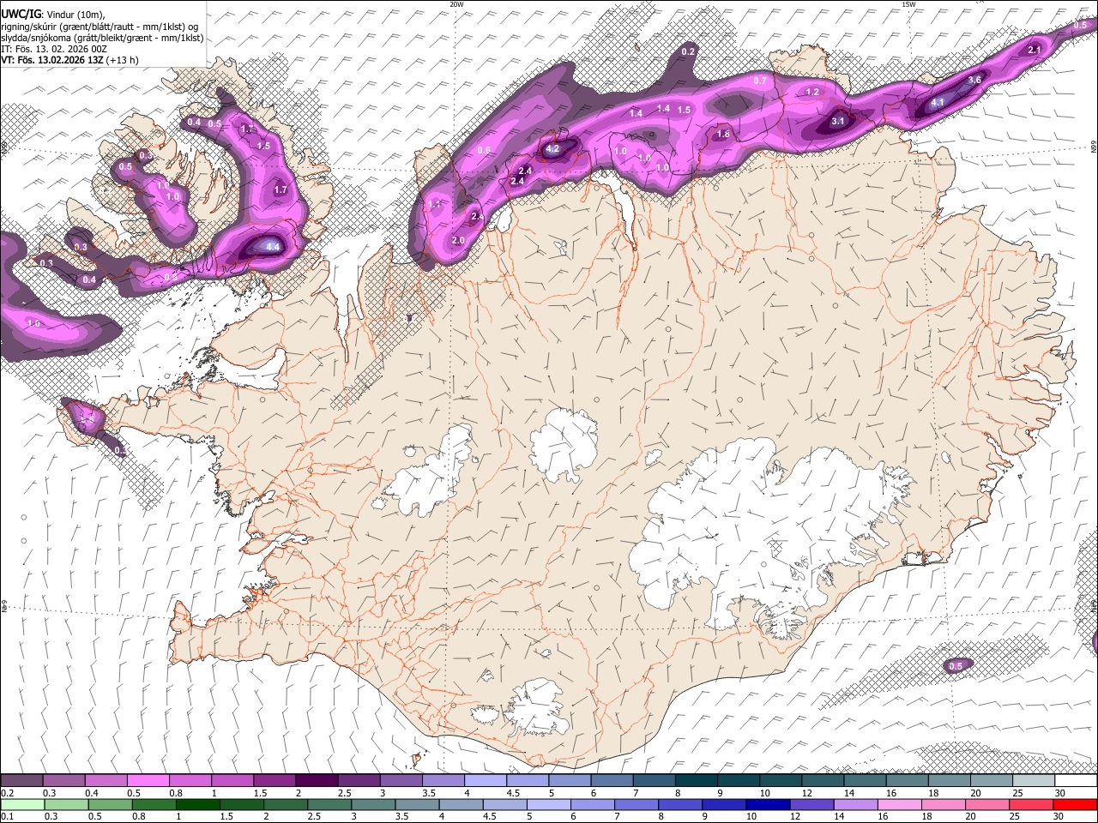Select the darkest purple 2 swatch in upper legend

pyautogui.click(x=317, y=781)
